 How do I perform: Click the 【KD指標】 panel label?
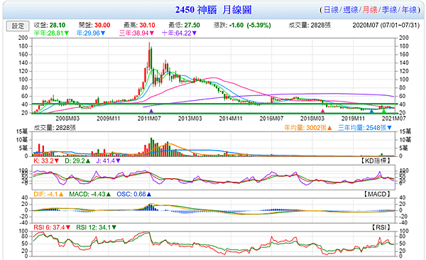pos(376,161)
